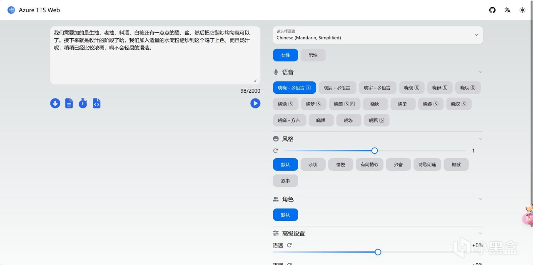
Task: Select the 男性 gender option
Action: 313,55
